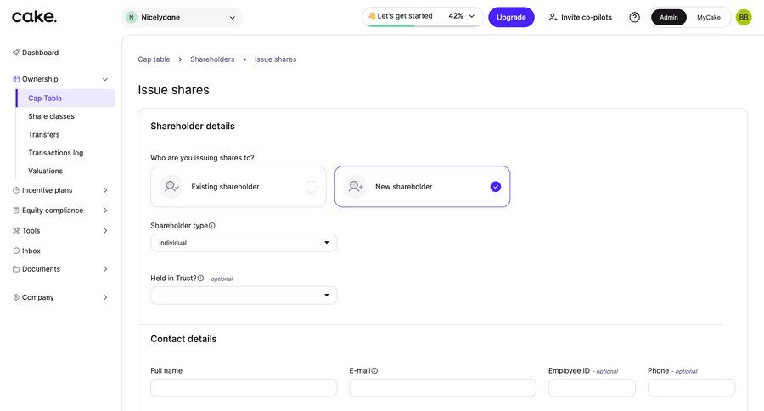Viewport: 764px width, 411px height.
Task: Open Transactions log in sidebar
Action: 55,153
